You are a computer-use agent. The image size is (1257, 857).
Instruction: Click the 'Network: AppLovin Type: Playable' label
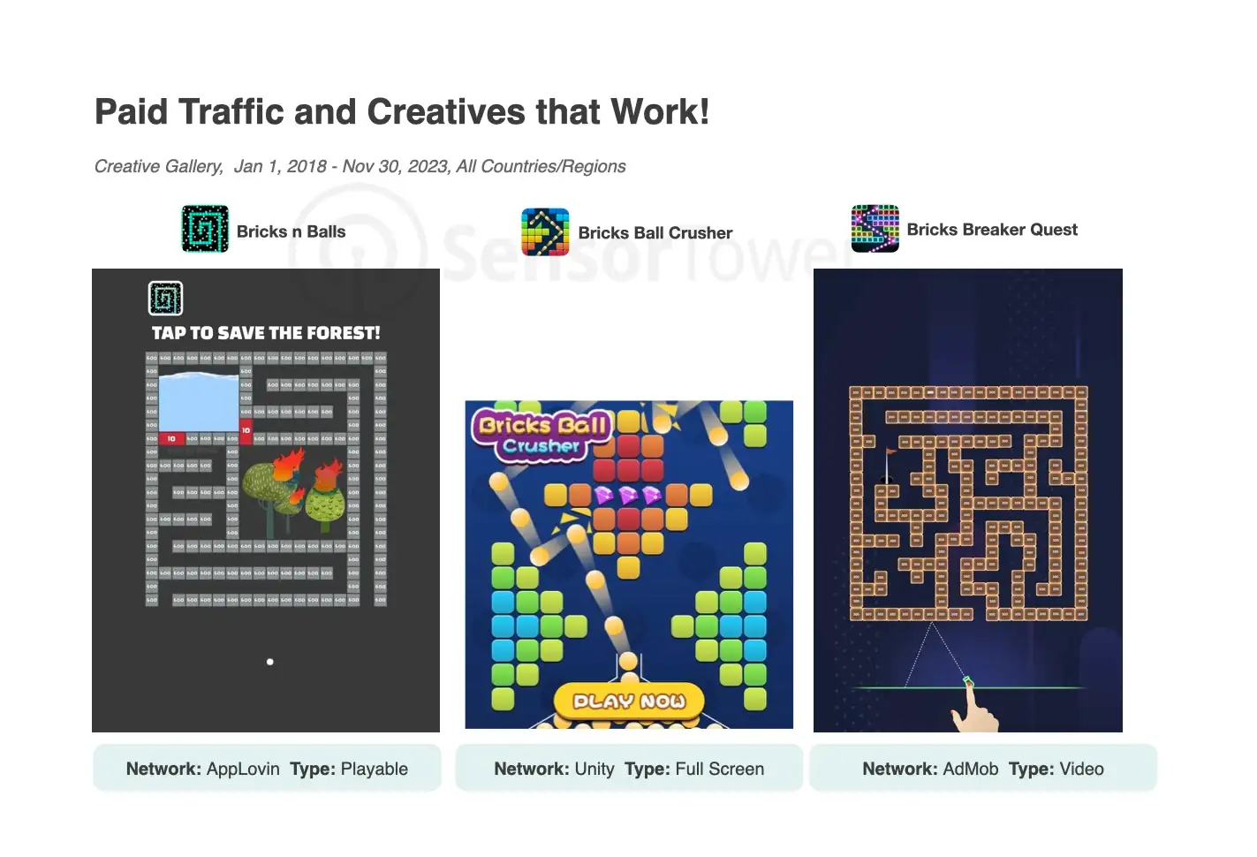pyautogui.click(x=267, y=769)
